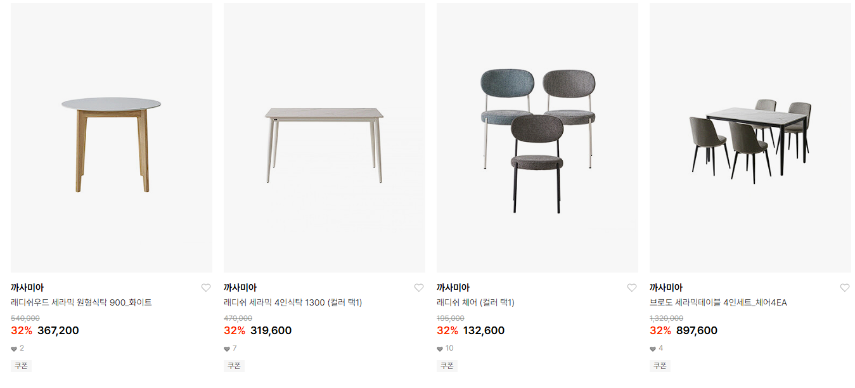
Task: Like the 브로도 세라믹테이블 4인세트 product
Action: point(845,288)
